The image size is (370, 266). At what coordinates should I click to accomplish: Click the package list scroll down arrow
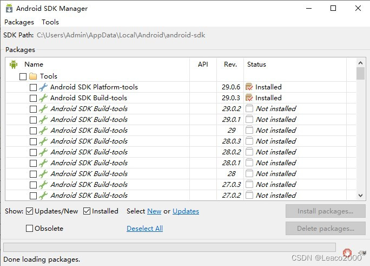[x=360, y=196]
